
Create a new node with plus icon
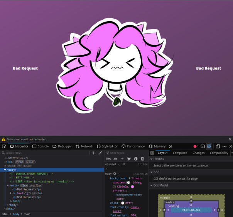pos(93,153)
